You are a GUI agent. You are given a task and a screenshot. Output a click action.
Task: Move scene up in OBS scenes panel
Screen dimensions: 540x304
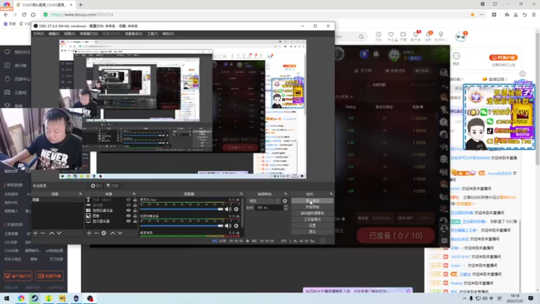[52, 233]
